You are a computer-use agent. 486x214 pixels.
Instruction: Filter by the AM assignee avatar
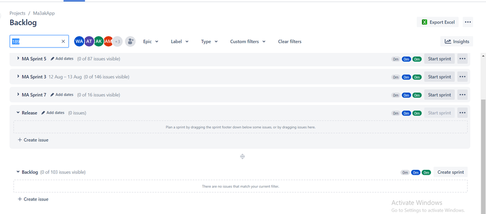pyautogui.click(x=108, y=41)
